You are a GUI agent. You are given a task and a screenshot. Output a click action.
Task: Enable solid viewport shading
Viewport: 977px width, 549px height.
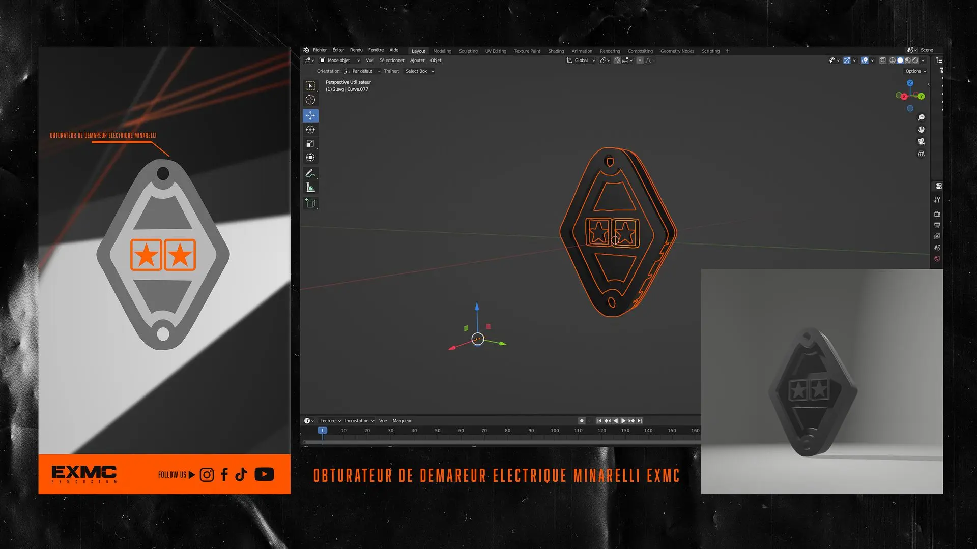click(x=900, y=60)
